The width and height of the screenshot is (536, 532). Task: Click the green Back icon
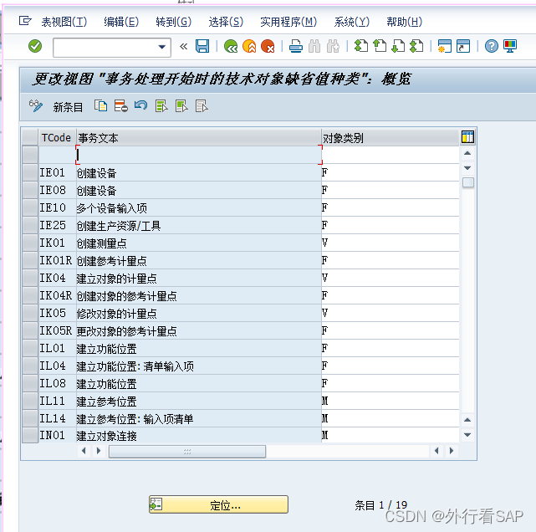pyautogui.click(x=231, y=46)
